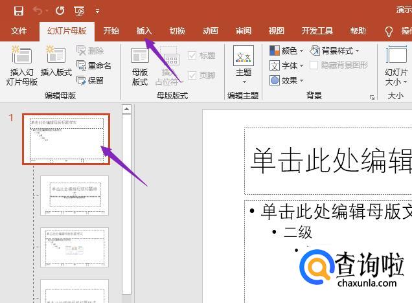Switch to the 插入 ribbon tab
This screenshot has height=303, width=412.
[x=144, y=31]
